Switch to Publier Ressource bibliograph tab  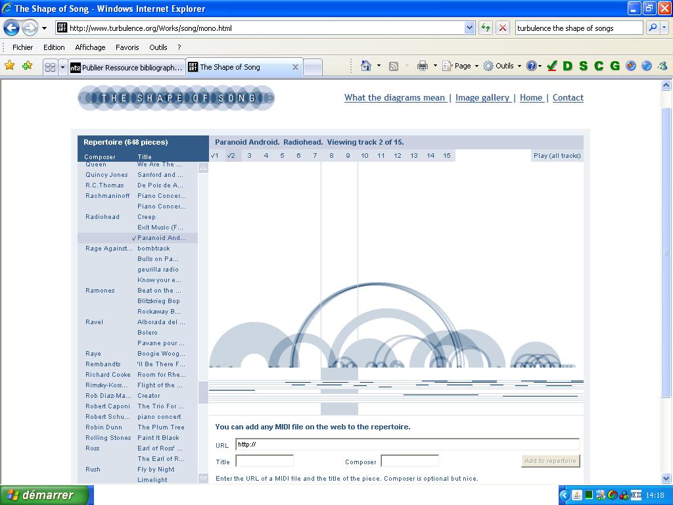[x=127, y=68]
